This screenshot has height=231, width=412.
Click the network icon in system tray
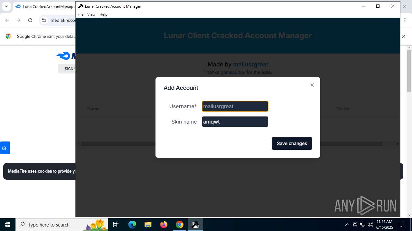pos(363,225)
